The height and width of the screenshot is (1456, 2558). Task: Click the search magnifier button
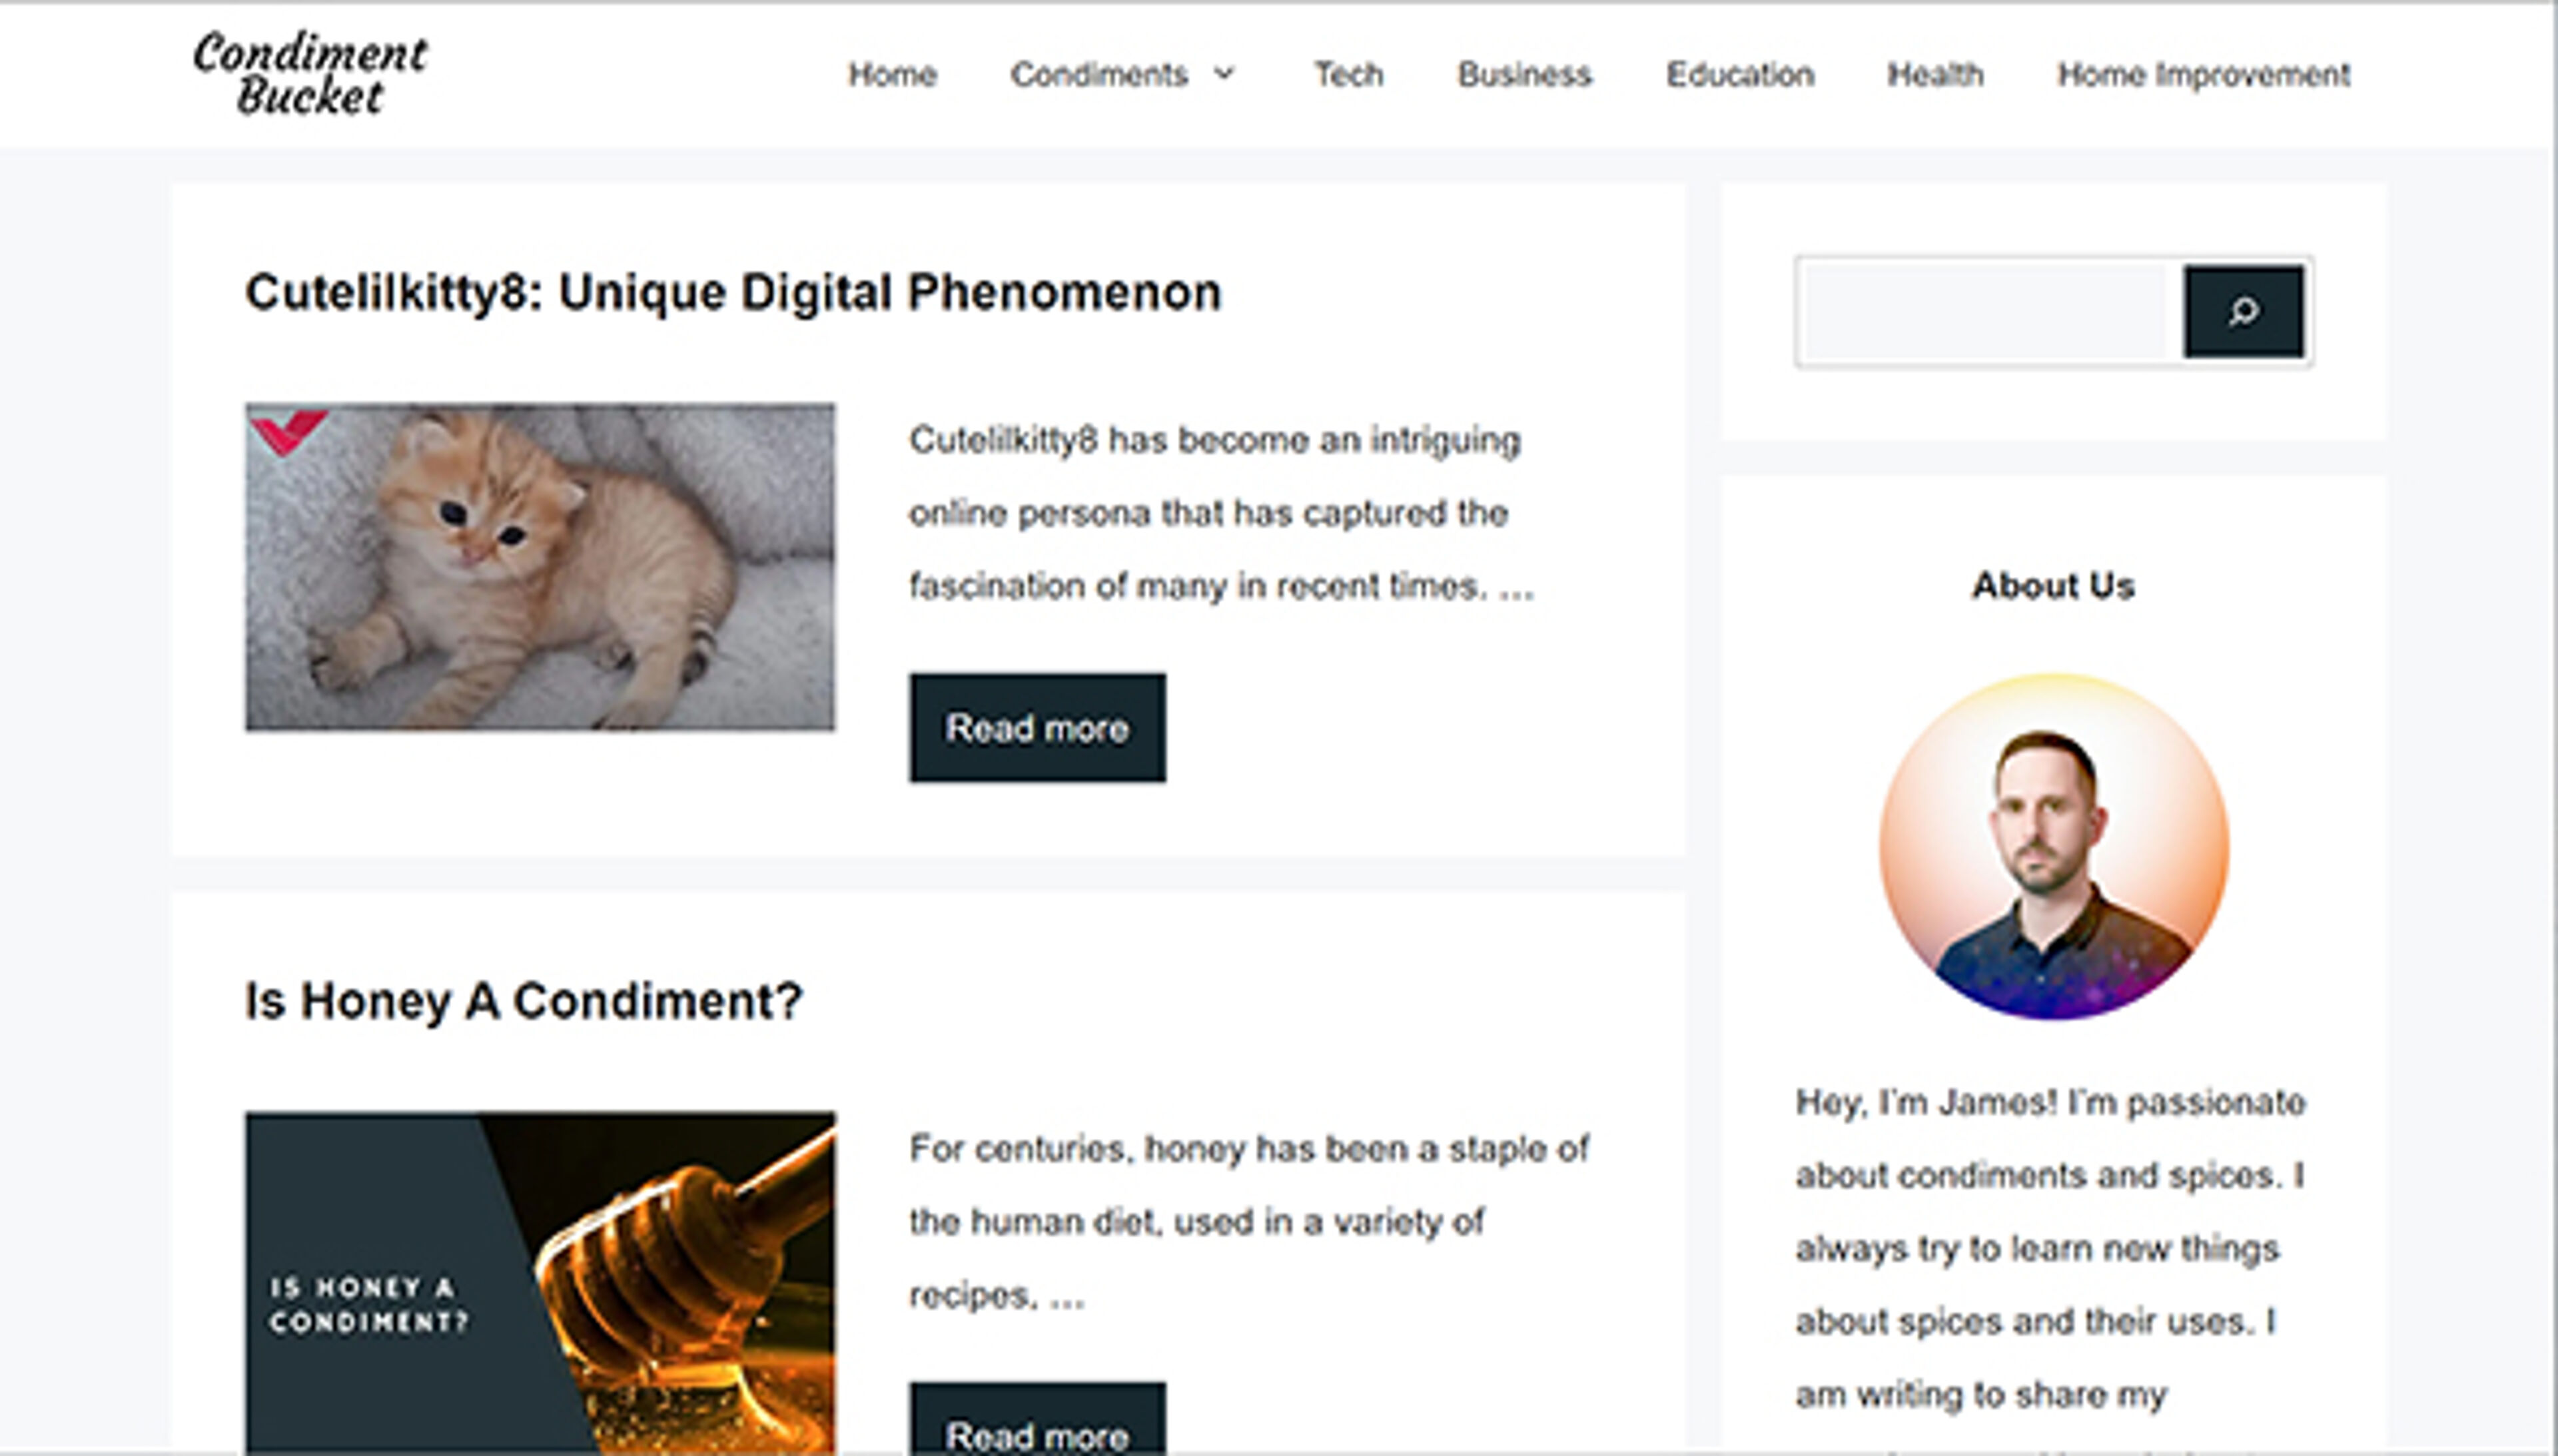(x=2243, y=312)
